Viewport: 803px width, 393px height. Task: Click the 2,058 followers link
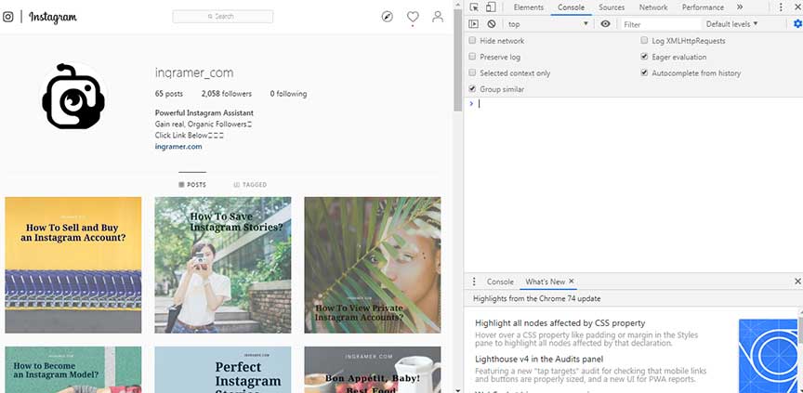(227, 94)
